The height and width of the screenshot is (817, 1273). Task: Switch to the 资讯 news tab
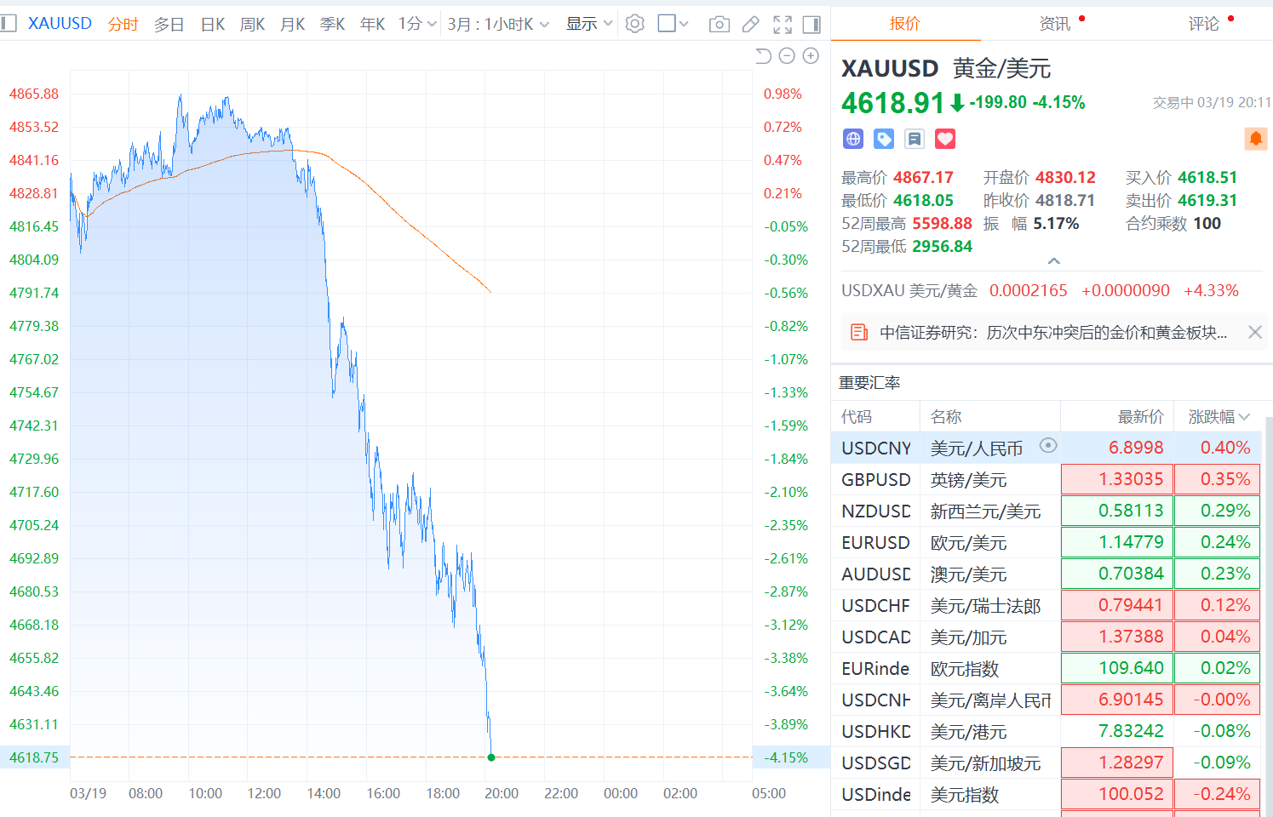[1055, 24]
